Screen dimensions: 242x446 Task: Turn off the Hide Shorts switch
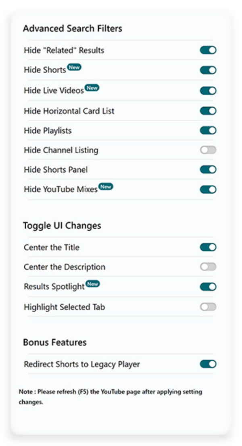point(207,70)
